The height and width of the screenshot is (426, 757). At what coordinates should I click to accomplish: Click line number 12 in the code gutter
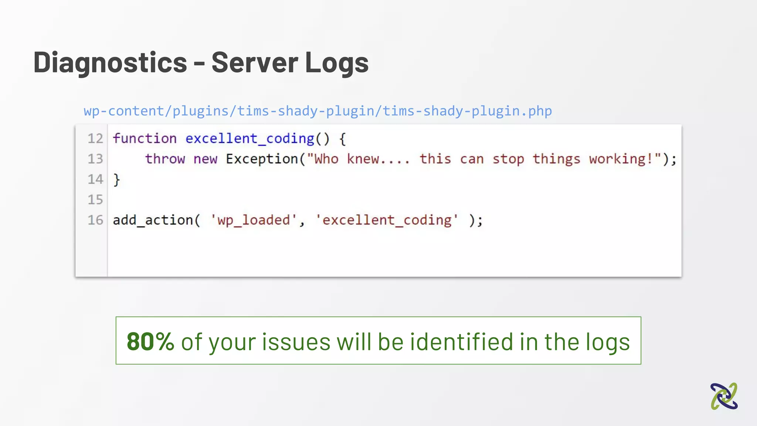click(x=95, y=139)
